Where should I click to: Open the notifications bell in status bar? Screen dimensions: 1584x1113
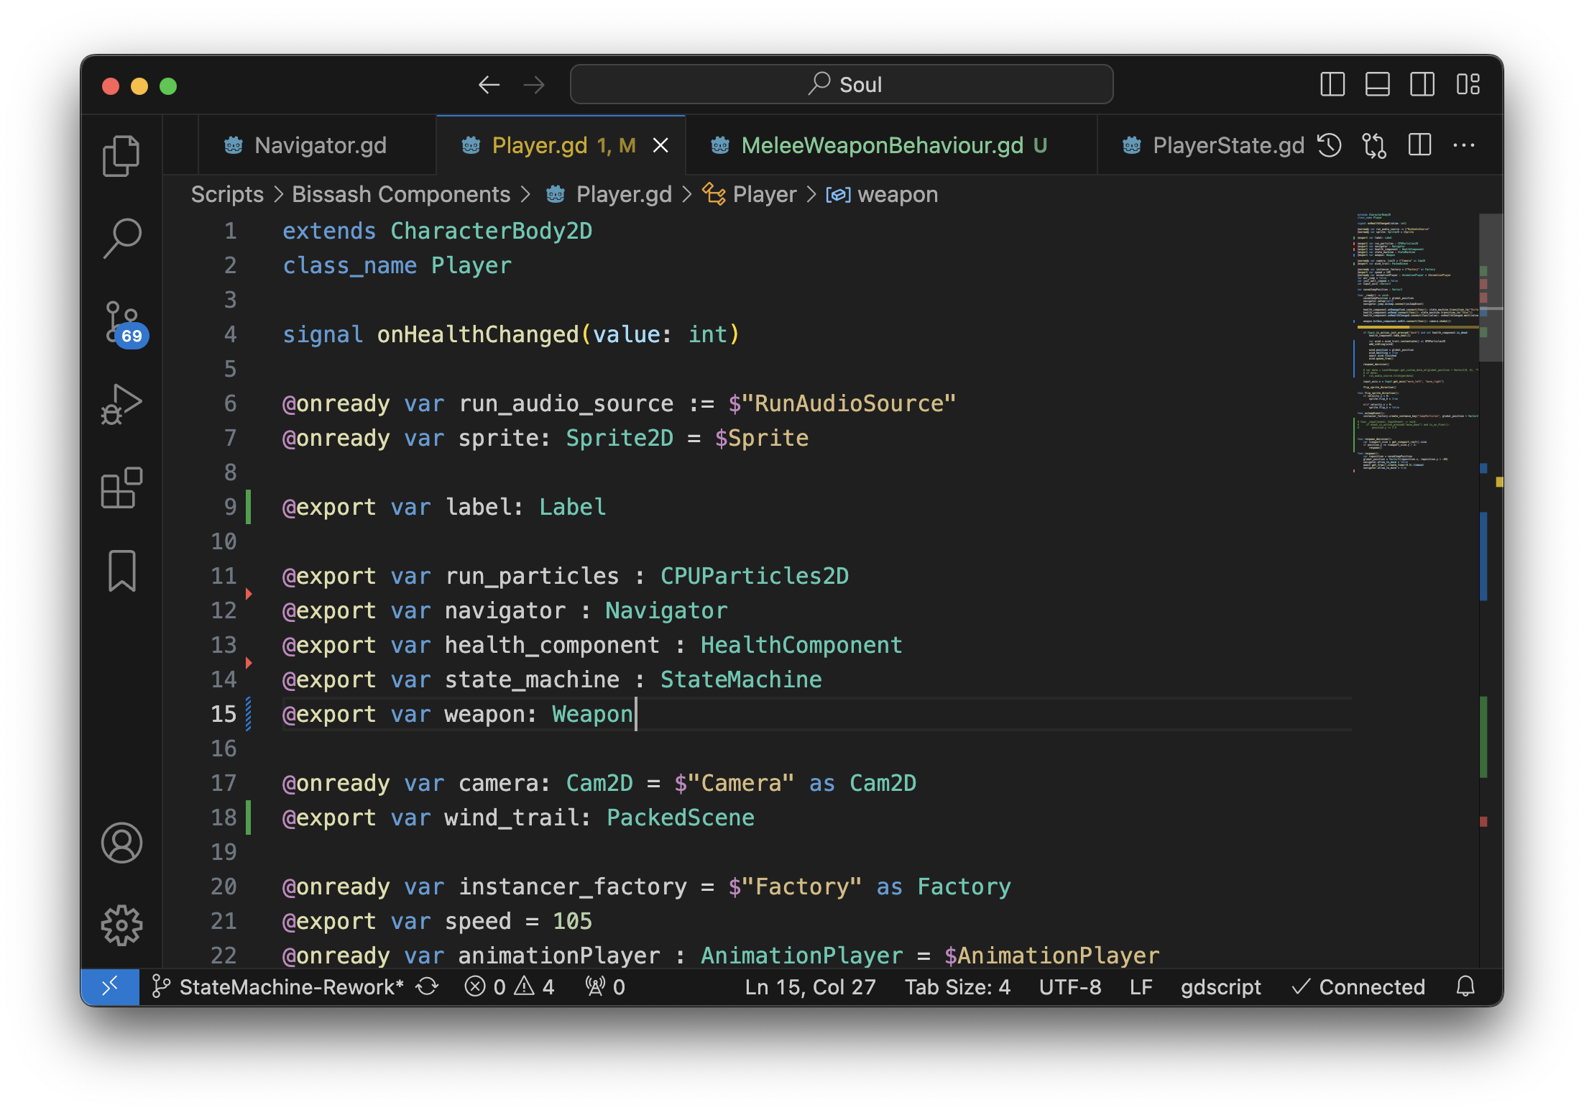tap(1465, 986)
